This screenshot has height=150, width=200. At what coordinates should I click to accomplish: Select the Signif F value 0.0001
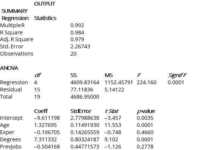point(176,82)
